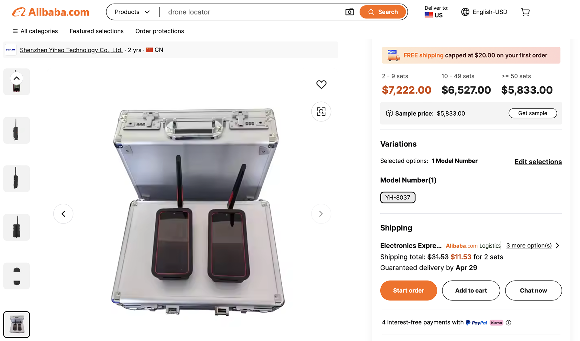Click the camera image search icon

point(349,12)
